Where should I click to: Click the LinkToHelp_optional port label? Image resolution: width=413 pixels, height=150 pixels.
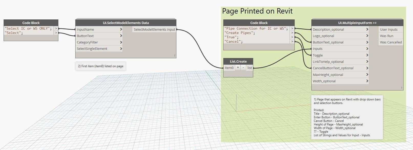point(328,62)
